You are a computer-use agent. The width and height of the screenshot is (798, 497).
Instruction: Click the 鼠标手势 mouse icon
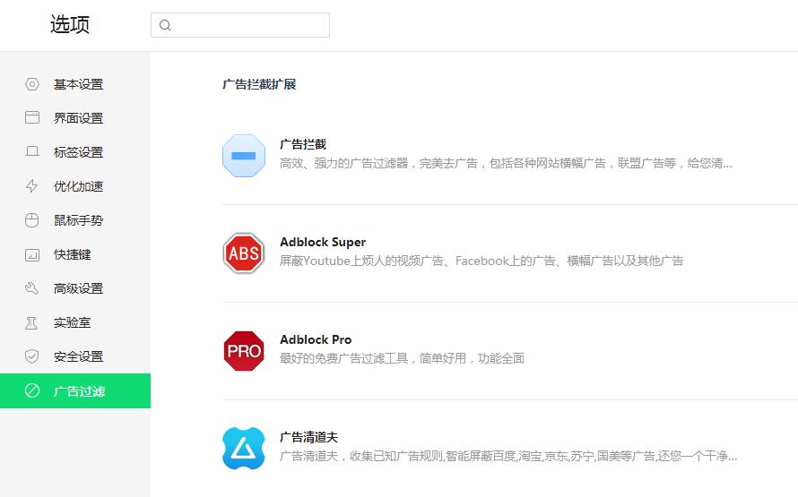(32, 220)
